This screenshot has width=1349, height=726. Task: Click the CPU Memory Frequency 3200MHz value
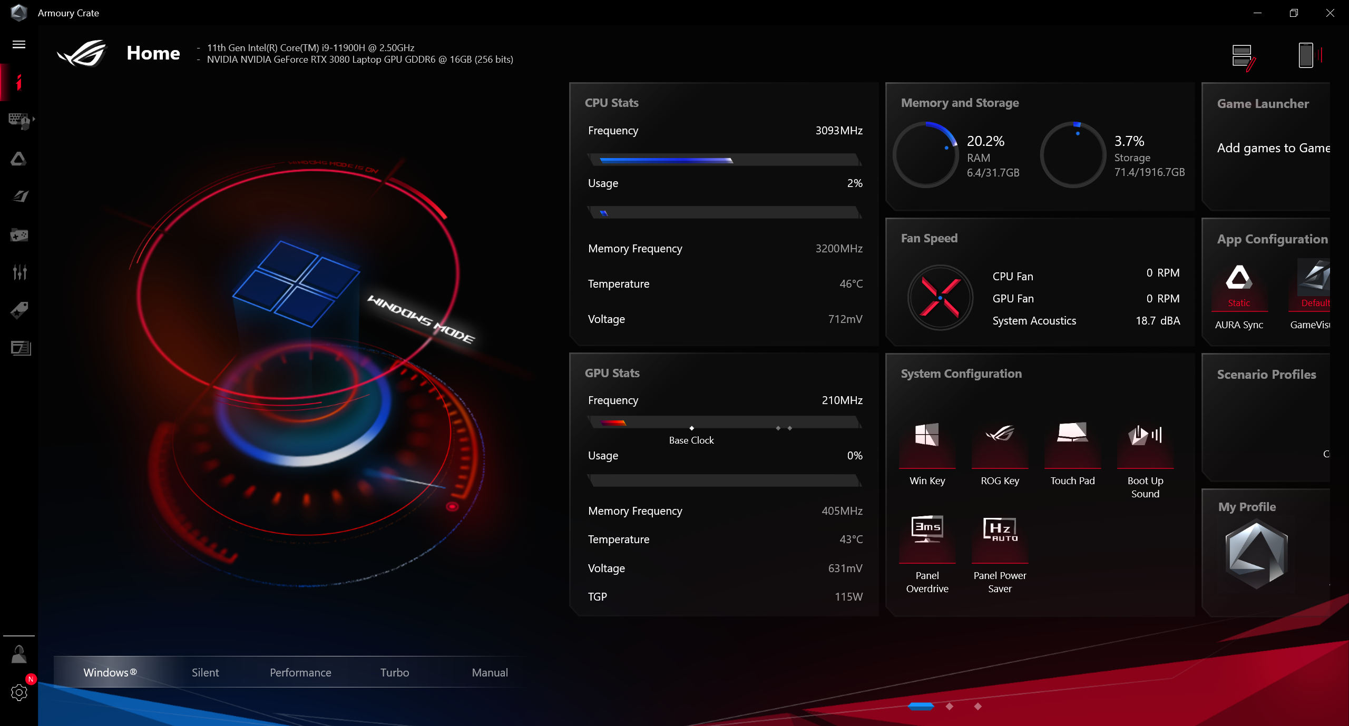[839, 248]
